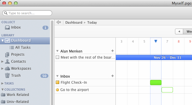Expand the TASKS sidebar section
Viewport: 192px width, 105px height.
pyautogui.click(x=2, y=83)
